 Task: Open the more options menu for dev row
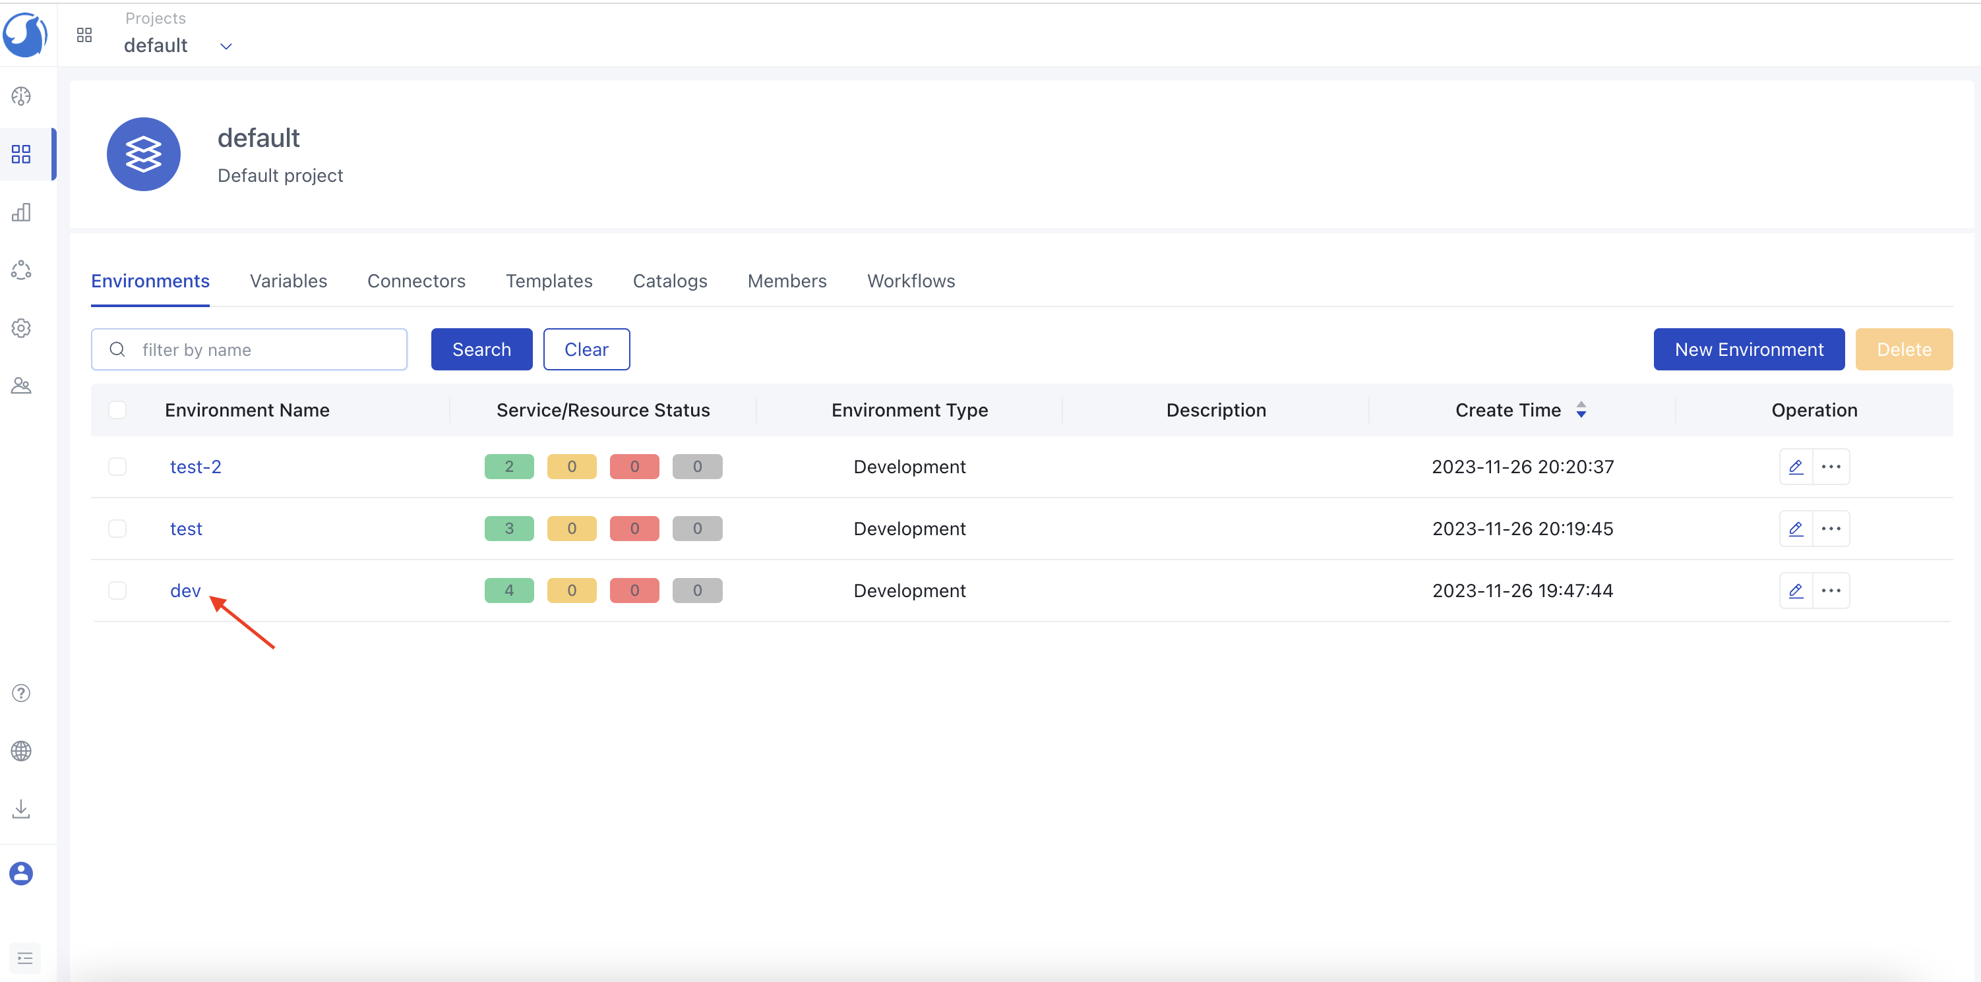[1831, 590]
